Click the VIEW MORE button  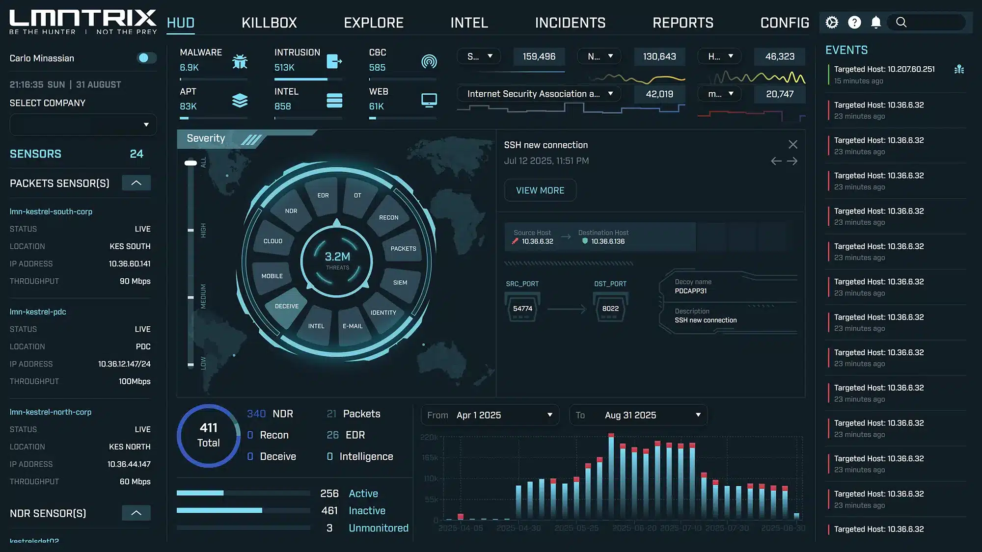pyautogui.click(x=540, y=190)
